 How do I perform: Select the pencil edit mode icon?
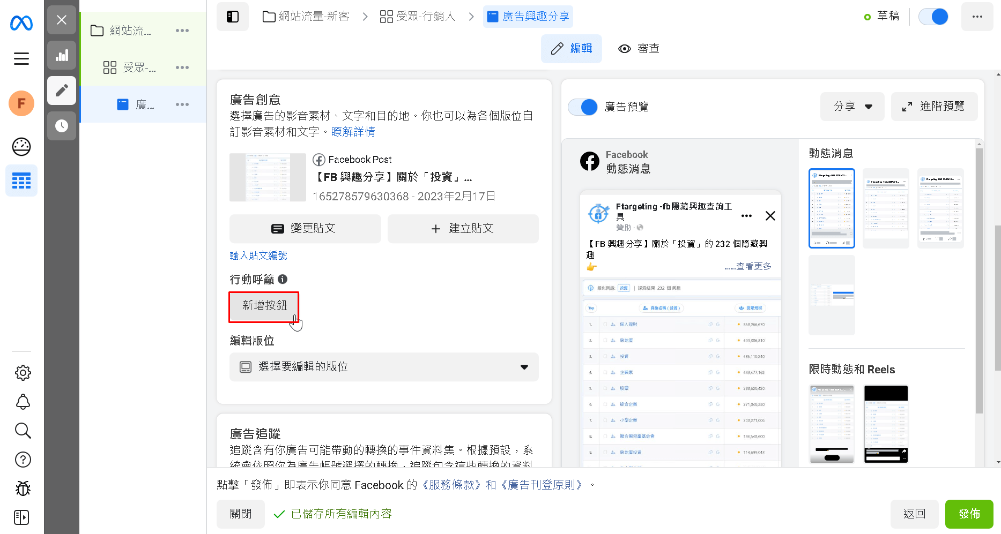(x=62, y=91)
